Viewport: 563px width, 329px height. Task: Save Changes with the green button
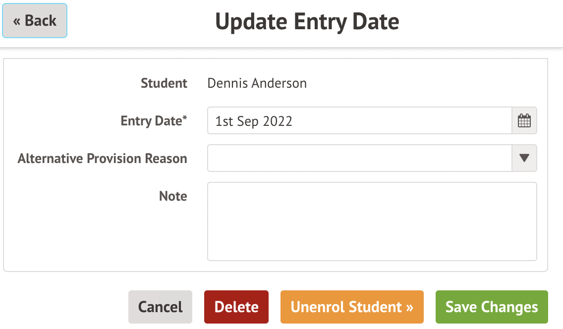pos(492,307)
